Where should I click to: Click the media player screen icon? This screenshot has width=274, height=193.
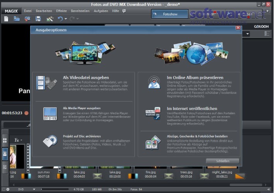pyautogui.click(x=50, y=114)
